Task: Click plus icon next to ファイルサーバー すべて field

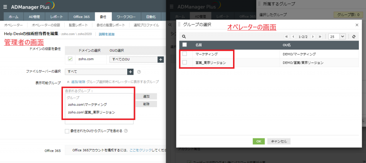Action: (130, 72)
